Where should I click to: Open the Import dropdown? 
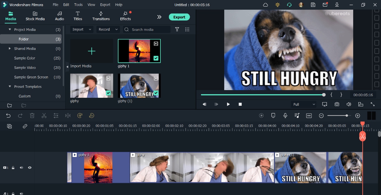click(x=82, y=29)
